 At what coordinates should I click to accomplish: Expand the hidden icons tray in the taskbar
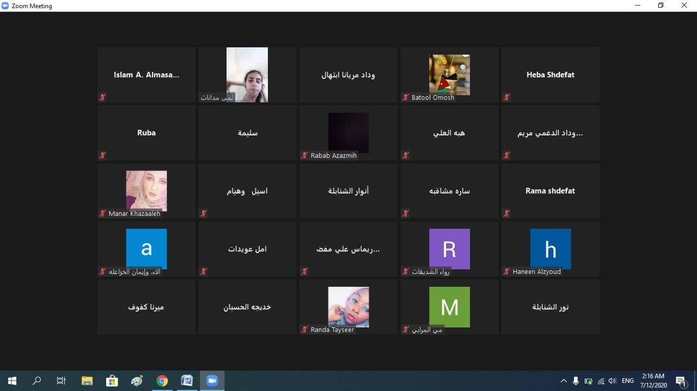point(564,381)
